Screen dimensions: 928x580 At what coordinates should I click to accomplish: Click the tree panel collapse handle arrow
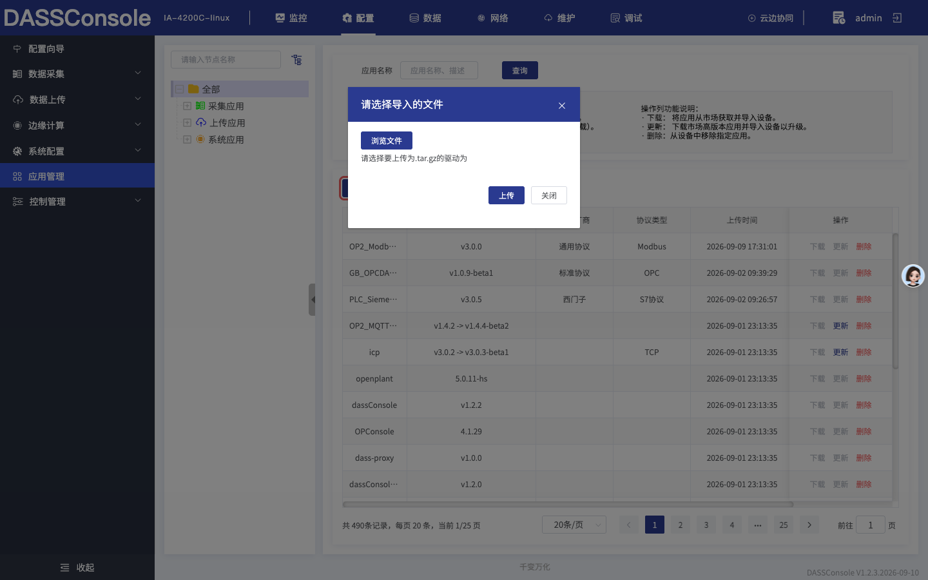[312, 300]
